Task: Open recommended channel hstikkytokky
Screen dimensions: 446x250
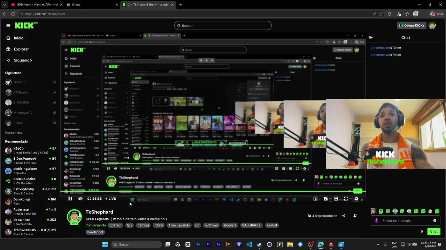Action: [30, 191]
